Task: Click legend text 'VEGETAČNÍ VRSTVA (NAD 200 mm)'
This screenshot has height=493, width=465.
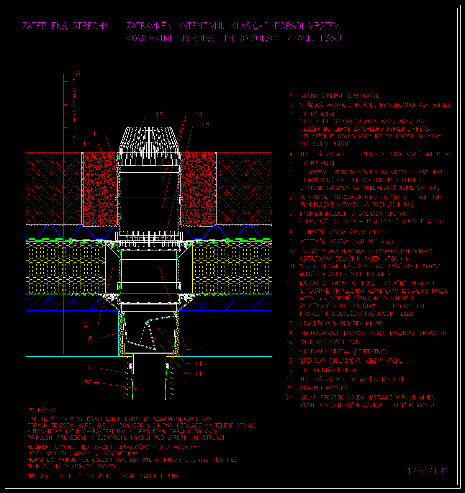Action: pyautogui.click(x=346, y=242)
